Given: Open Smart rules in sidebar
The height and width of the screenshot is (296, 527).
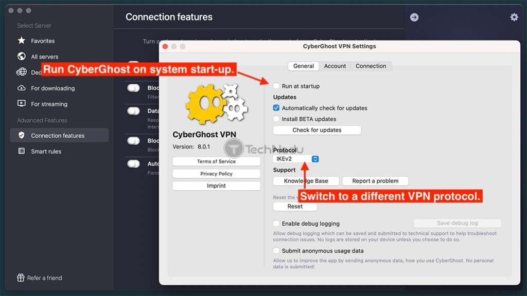Looking at the screenshot, I should 46,152.
